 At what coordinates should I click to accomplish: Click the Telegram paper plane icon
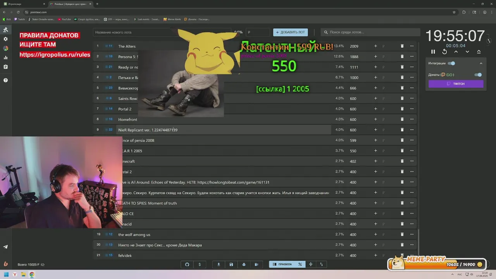click(5, 247)
